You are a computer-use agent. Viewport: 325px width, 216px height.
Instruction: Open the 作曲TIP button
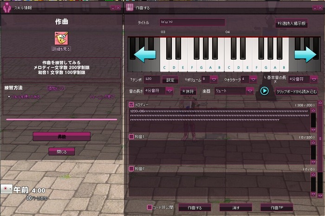[277, 208]
